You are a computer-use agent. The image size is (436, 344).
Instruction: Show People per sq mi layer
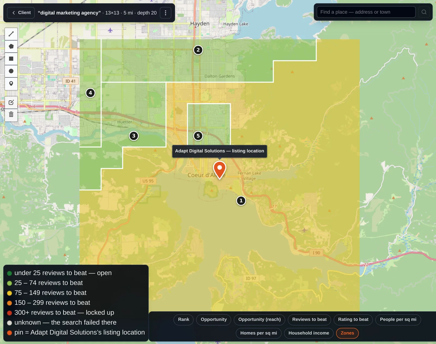click(x=398, y=319)
